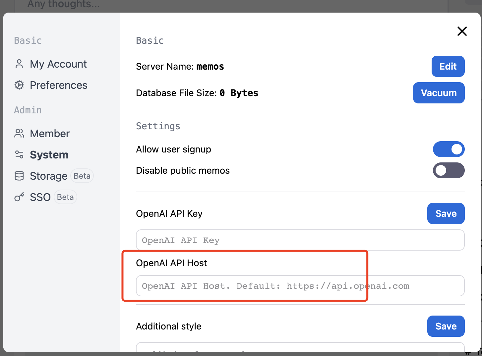482x356 pixels.
Task: Click the Member people icon
Action: click(19, 133)
